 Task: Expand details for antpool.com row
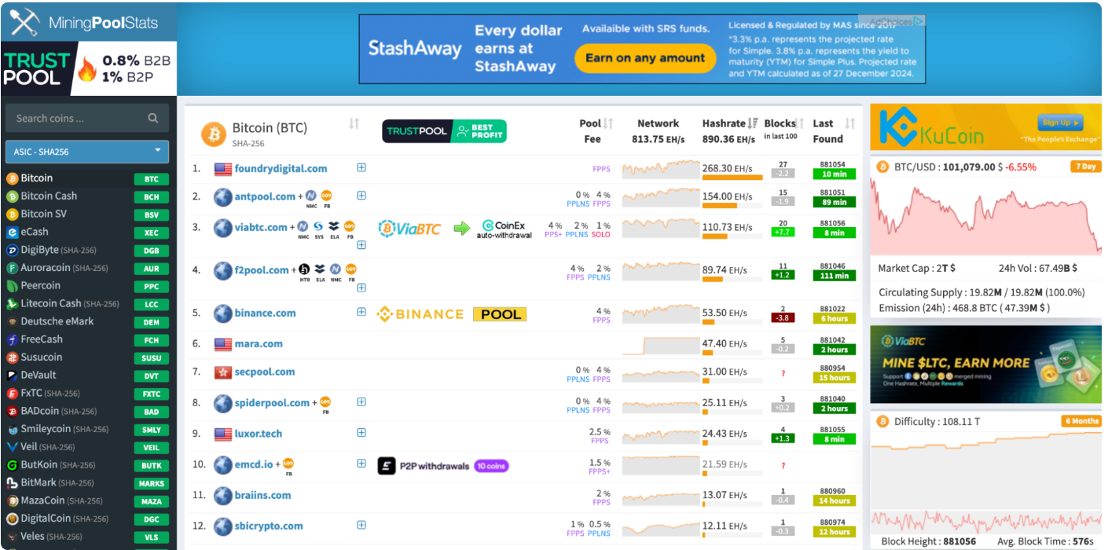pos(361,196)
